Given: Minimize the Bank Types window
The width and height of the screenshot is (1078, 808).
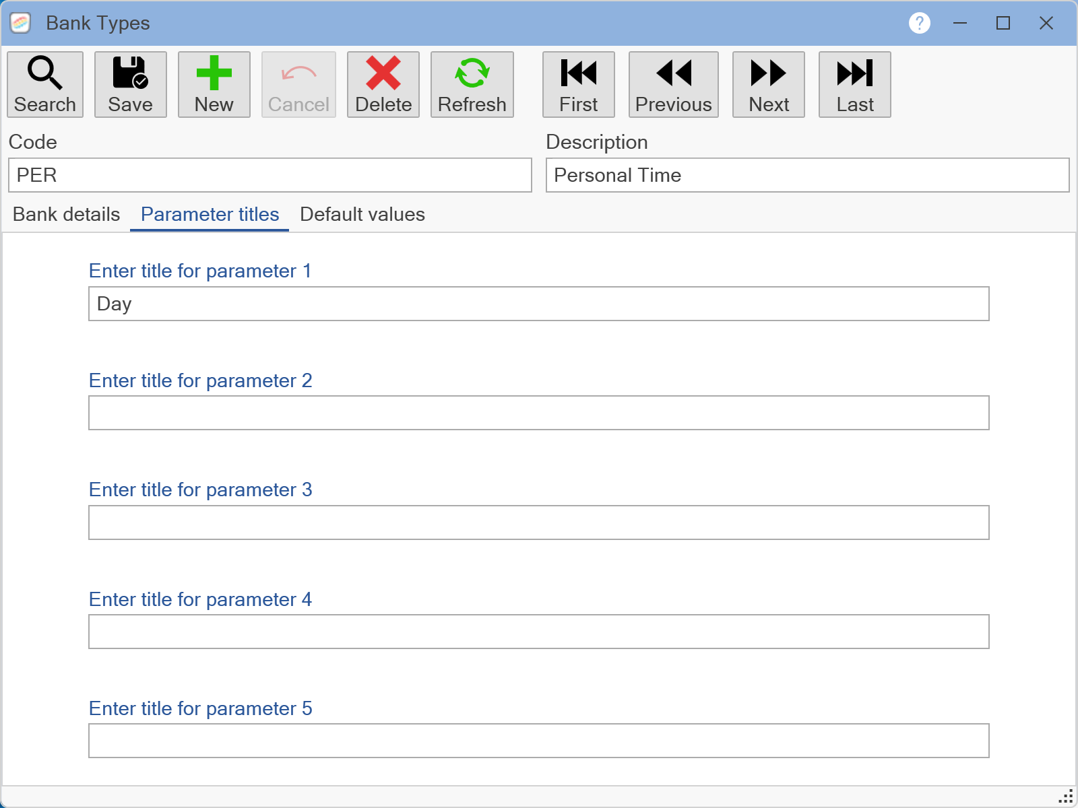Looking at the screenshot, I should coord(960,23).
